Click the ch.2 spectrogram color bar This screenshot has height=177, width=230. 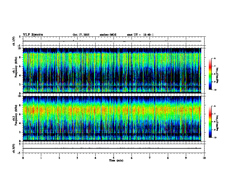point(210,122)
